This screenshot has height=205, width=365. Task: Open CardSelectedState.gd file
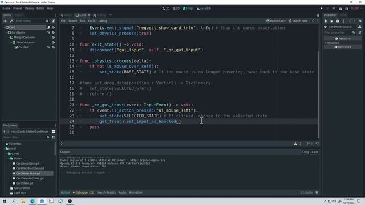point(30,178)
